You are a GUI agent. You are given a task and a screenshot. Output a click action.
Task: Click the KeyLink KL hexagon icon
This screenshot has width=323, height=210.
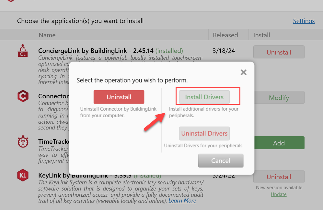(23, 175)
